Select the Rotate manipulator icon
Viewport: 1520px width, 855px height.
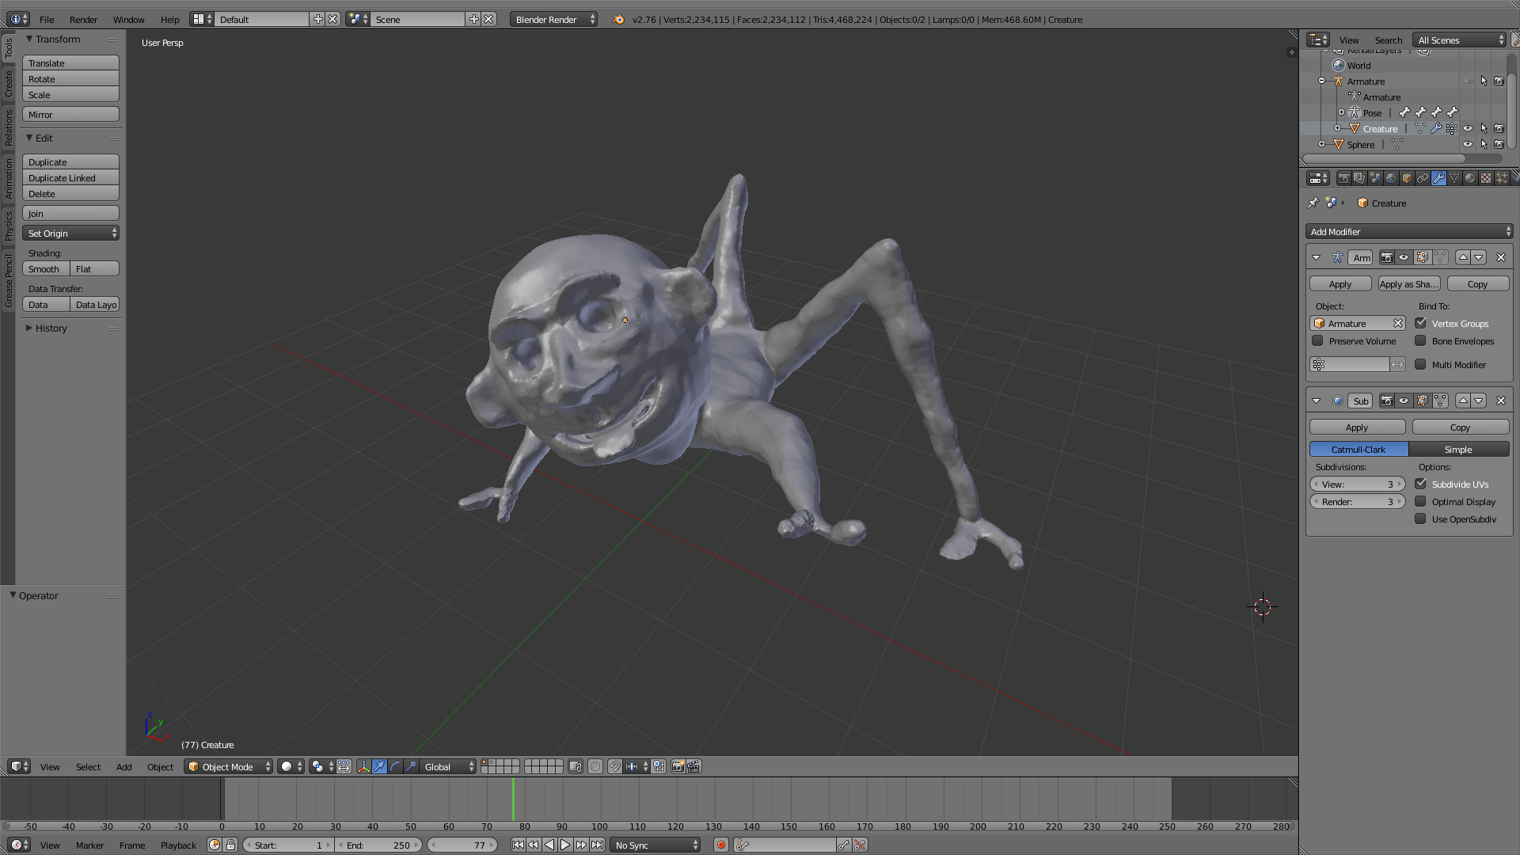(x=395, y=766)
